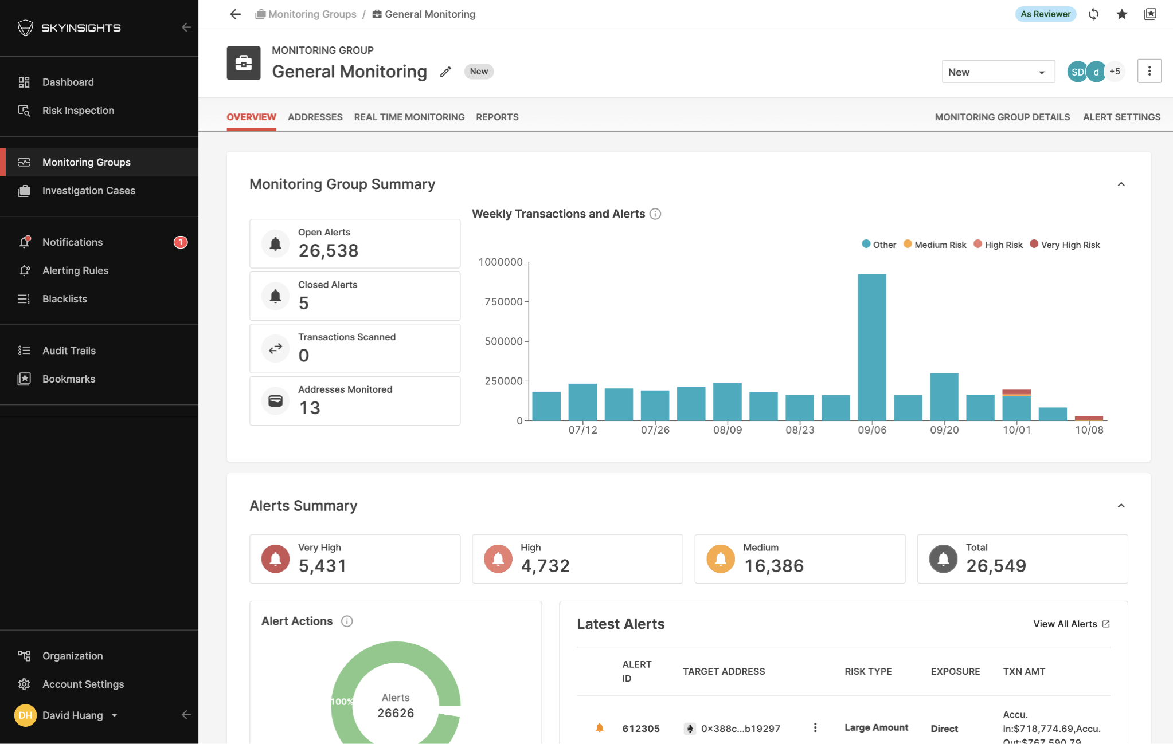Open the Reports tab
Image resolution: width=1173 pixels, height=744 pixels.
(497, 117)
